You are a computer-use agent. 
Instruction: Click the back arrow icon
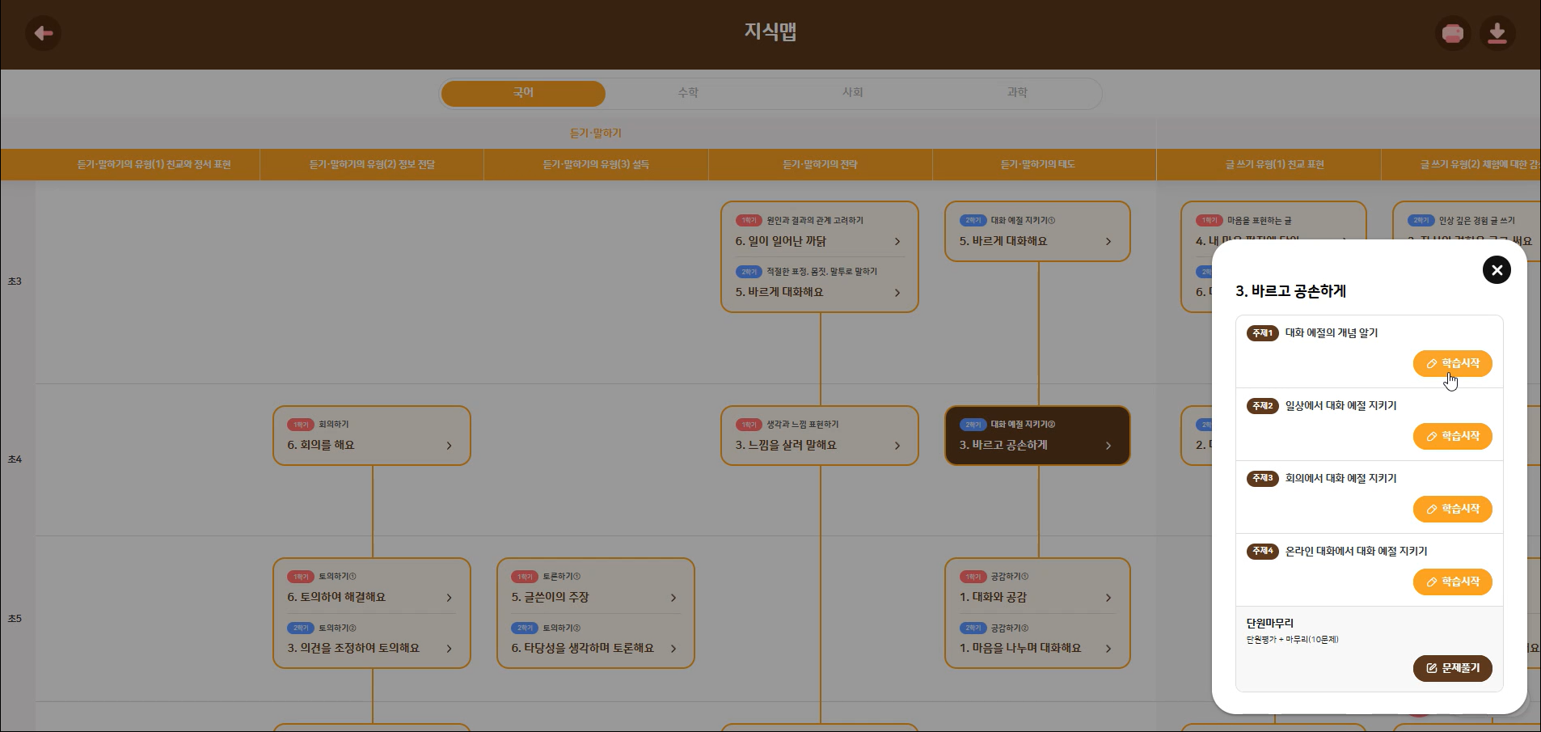(44, 33)
